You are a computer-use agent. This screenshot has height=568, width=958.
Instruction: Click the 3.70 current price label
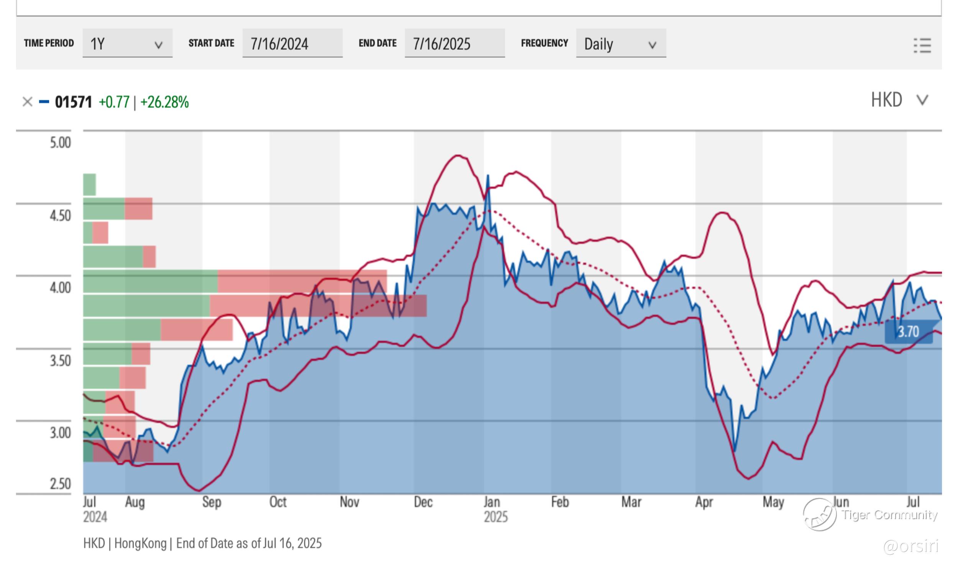(x=908, y=331)
